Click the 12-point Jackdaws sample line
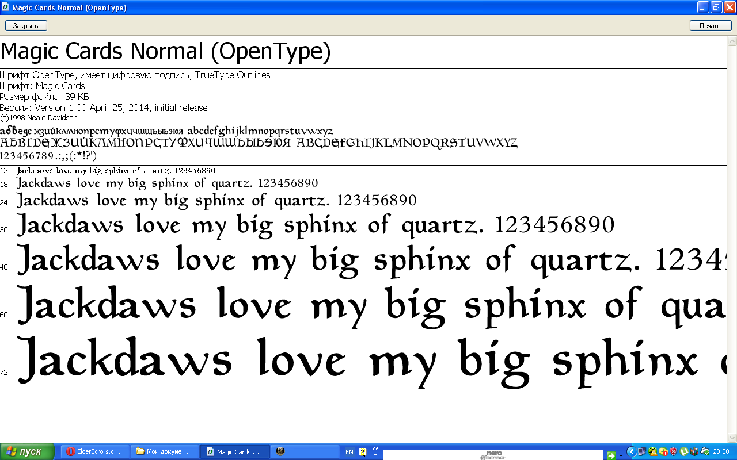The image size is (737, 460). click(x=116, y=170)
